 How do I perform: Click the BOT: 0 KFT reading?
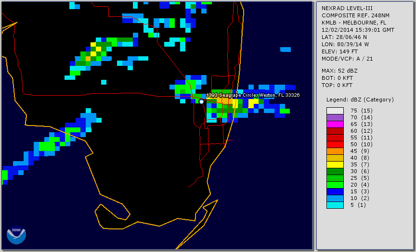[337, 78]
